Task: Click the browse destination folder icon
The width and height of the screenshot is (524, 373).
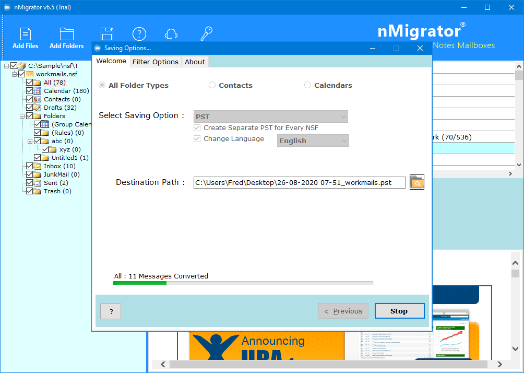Action: (416, 182)
